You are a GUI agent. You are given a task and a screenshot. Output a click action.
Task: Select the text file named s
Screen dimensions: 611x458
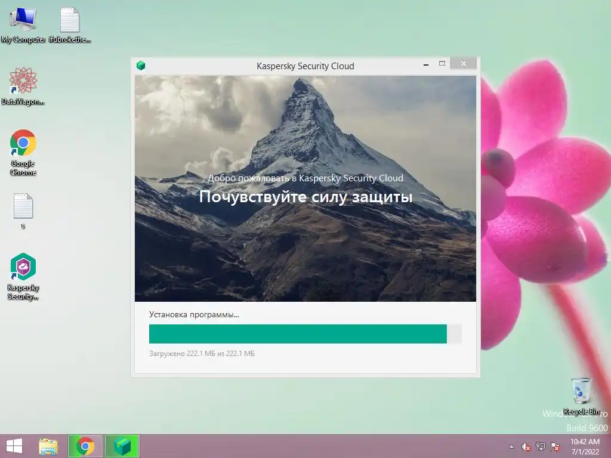(23, 211)
